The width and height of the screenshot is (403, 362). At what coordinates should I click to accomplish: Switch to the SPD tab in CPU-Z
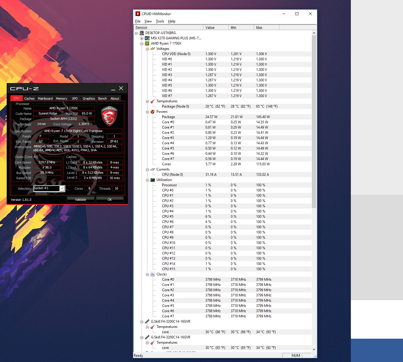[x=75, y=98]
